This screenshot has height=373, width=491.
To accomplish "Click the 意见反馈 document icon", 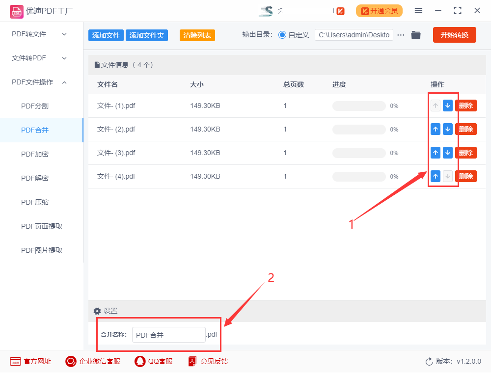I will (192, 361).
